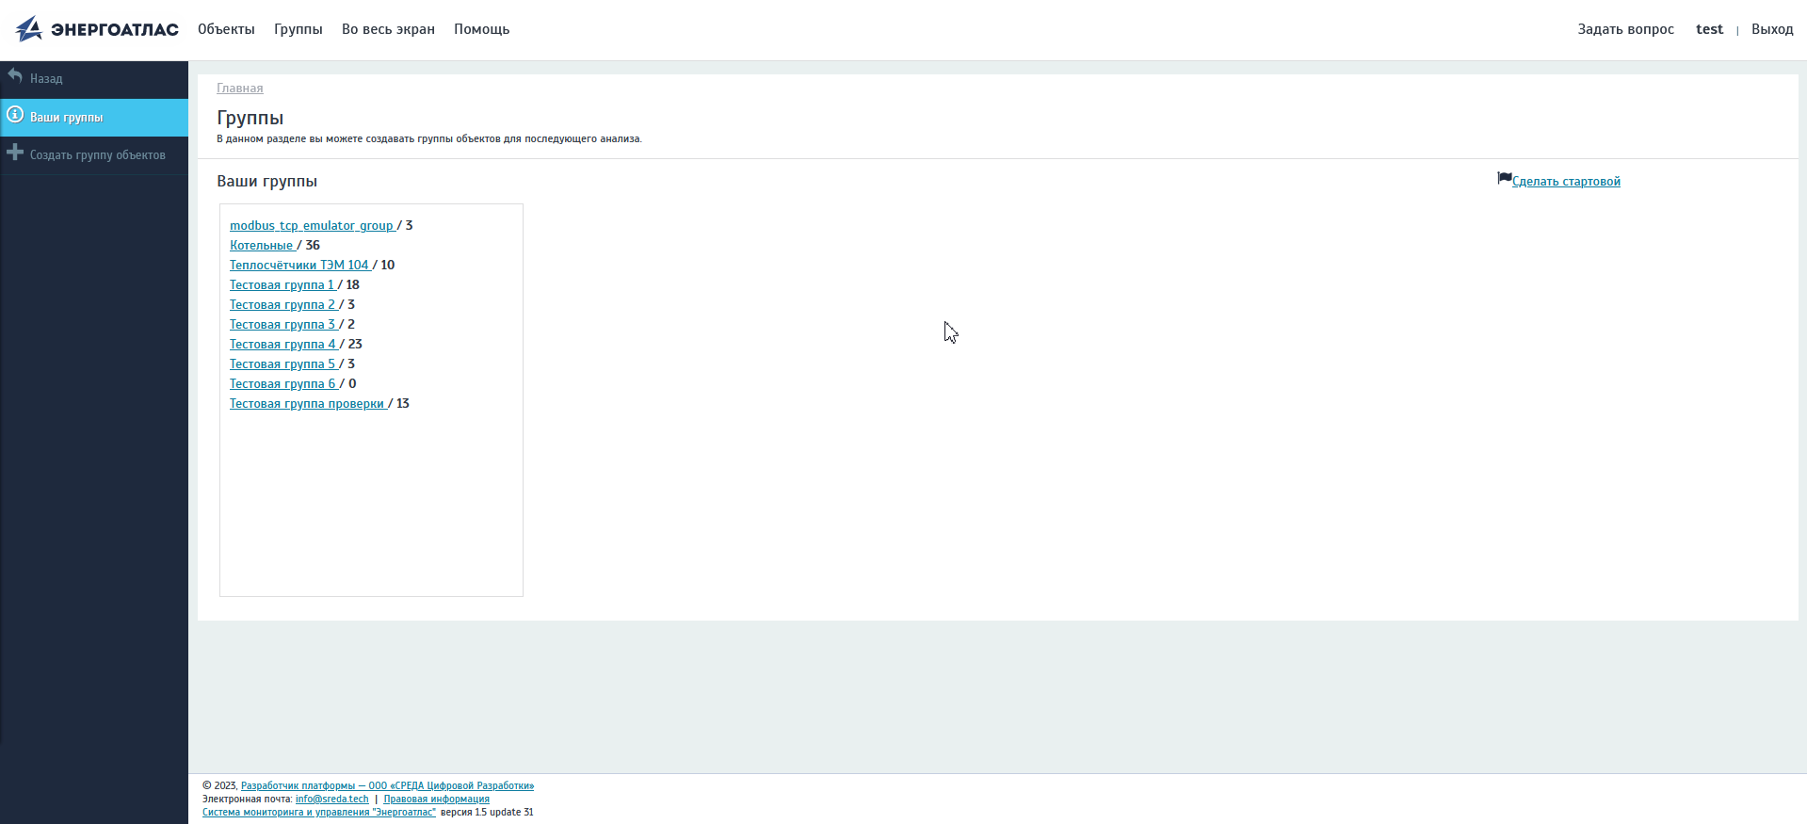Click the Энергоатлас logo icon

click(29, 29)
